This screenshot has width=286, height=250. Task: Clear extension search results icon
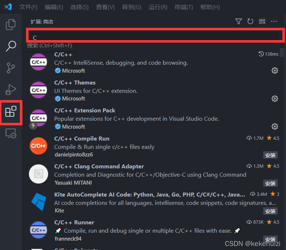click(x=262, y=21)
